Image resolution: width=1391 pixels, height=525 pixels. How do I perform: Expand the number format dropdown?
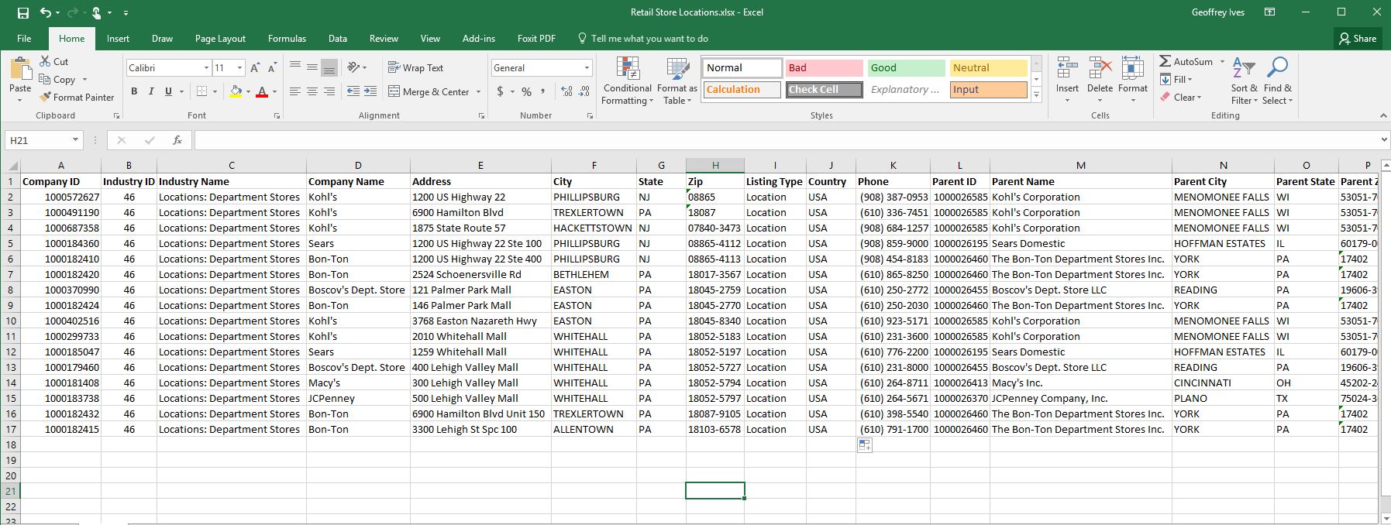click(x=587, y=68)
